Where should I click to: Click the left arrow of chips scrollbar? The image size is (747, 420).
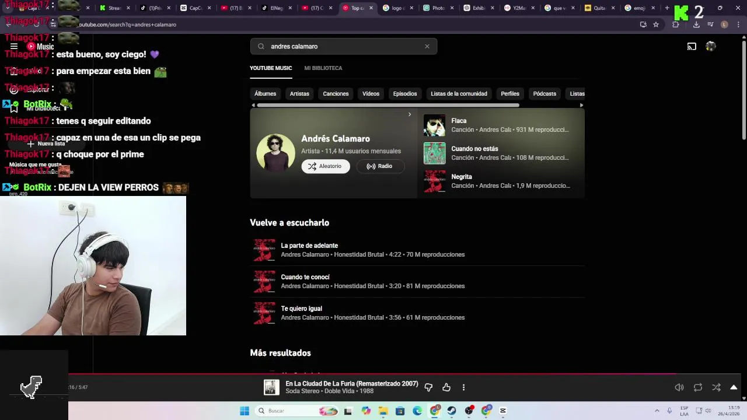pyautogui.click(x=253, y=106)
